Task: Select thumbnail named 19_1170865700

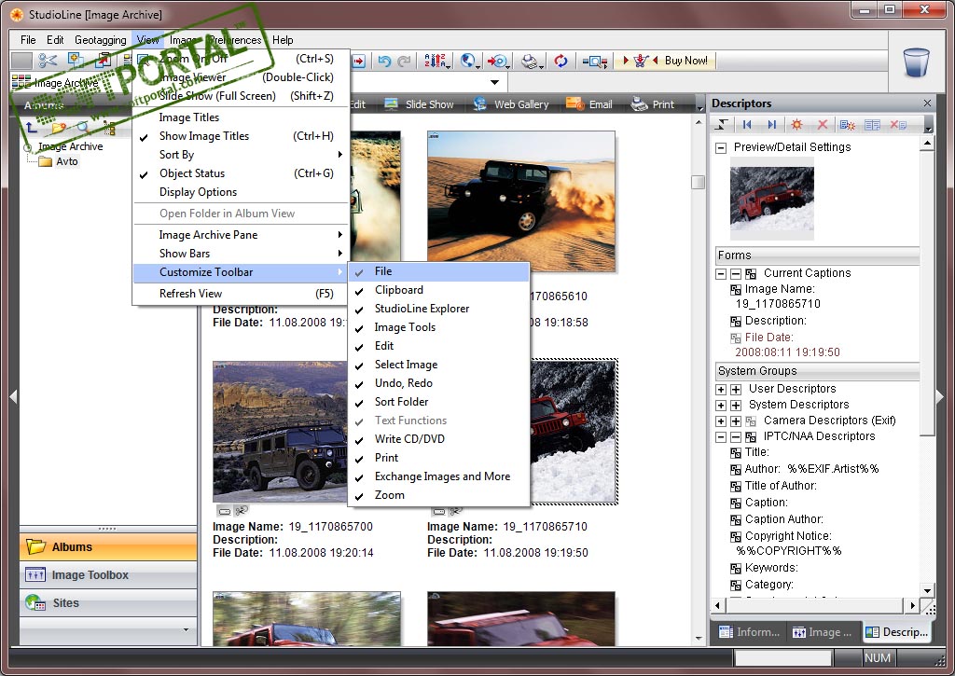Action: [x=280, y=432]
